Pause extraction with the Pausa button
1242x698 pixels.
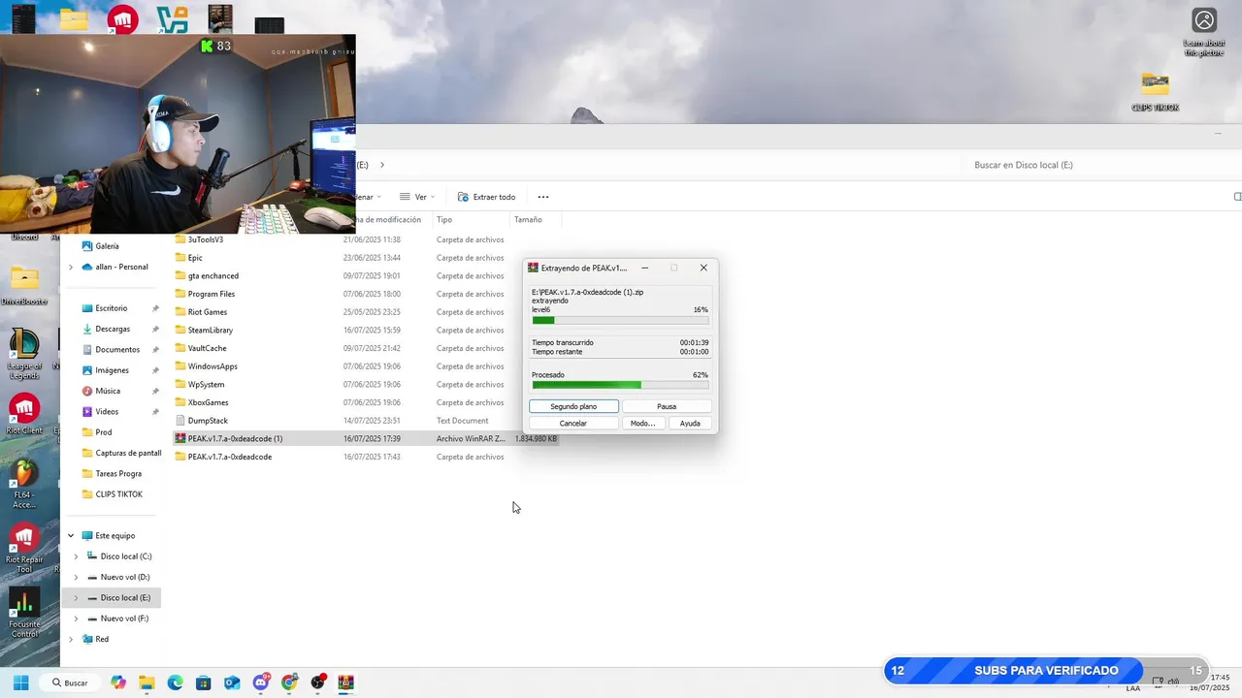pyautogui.click(x=667, y=406)
